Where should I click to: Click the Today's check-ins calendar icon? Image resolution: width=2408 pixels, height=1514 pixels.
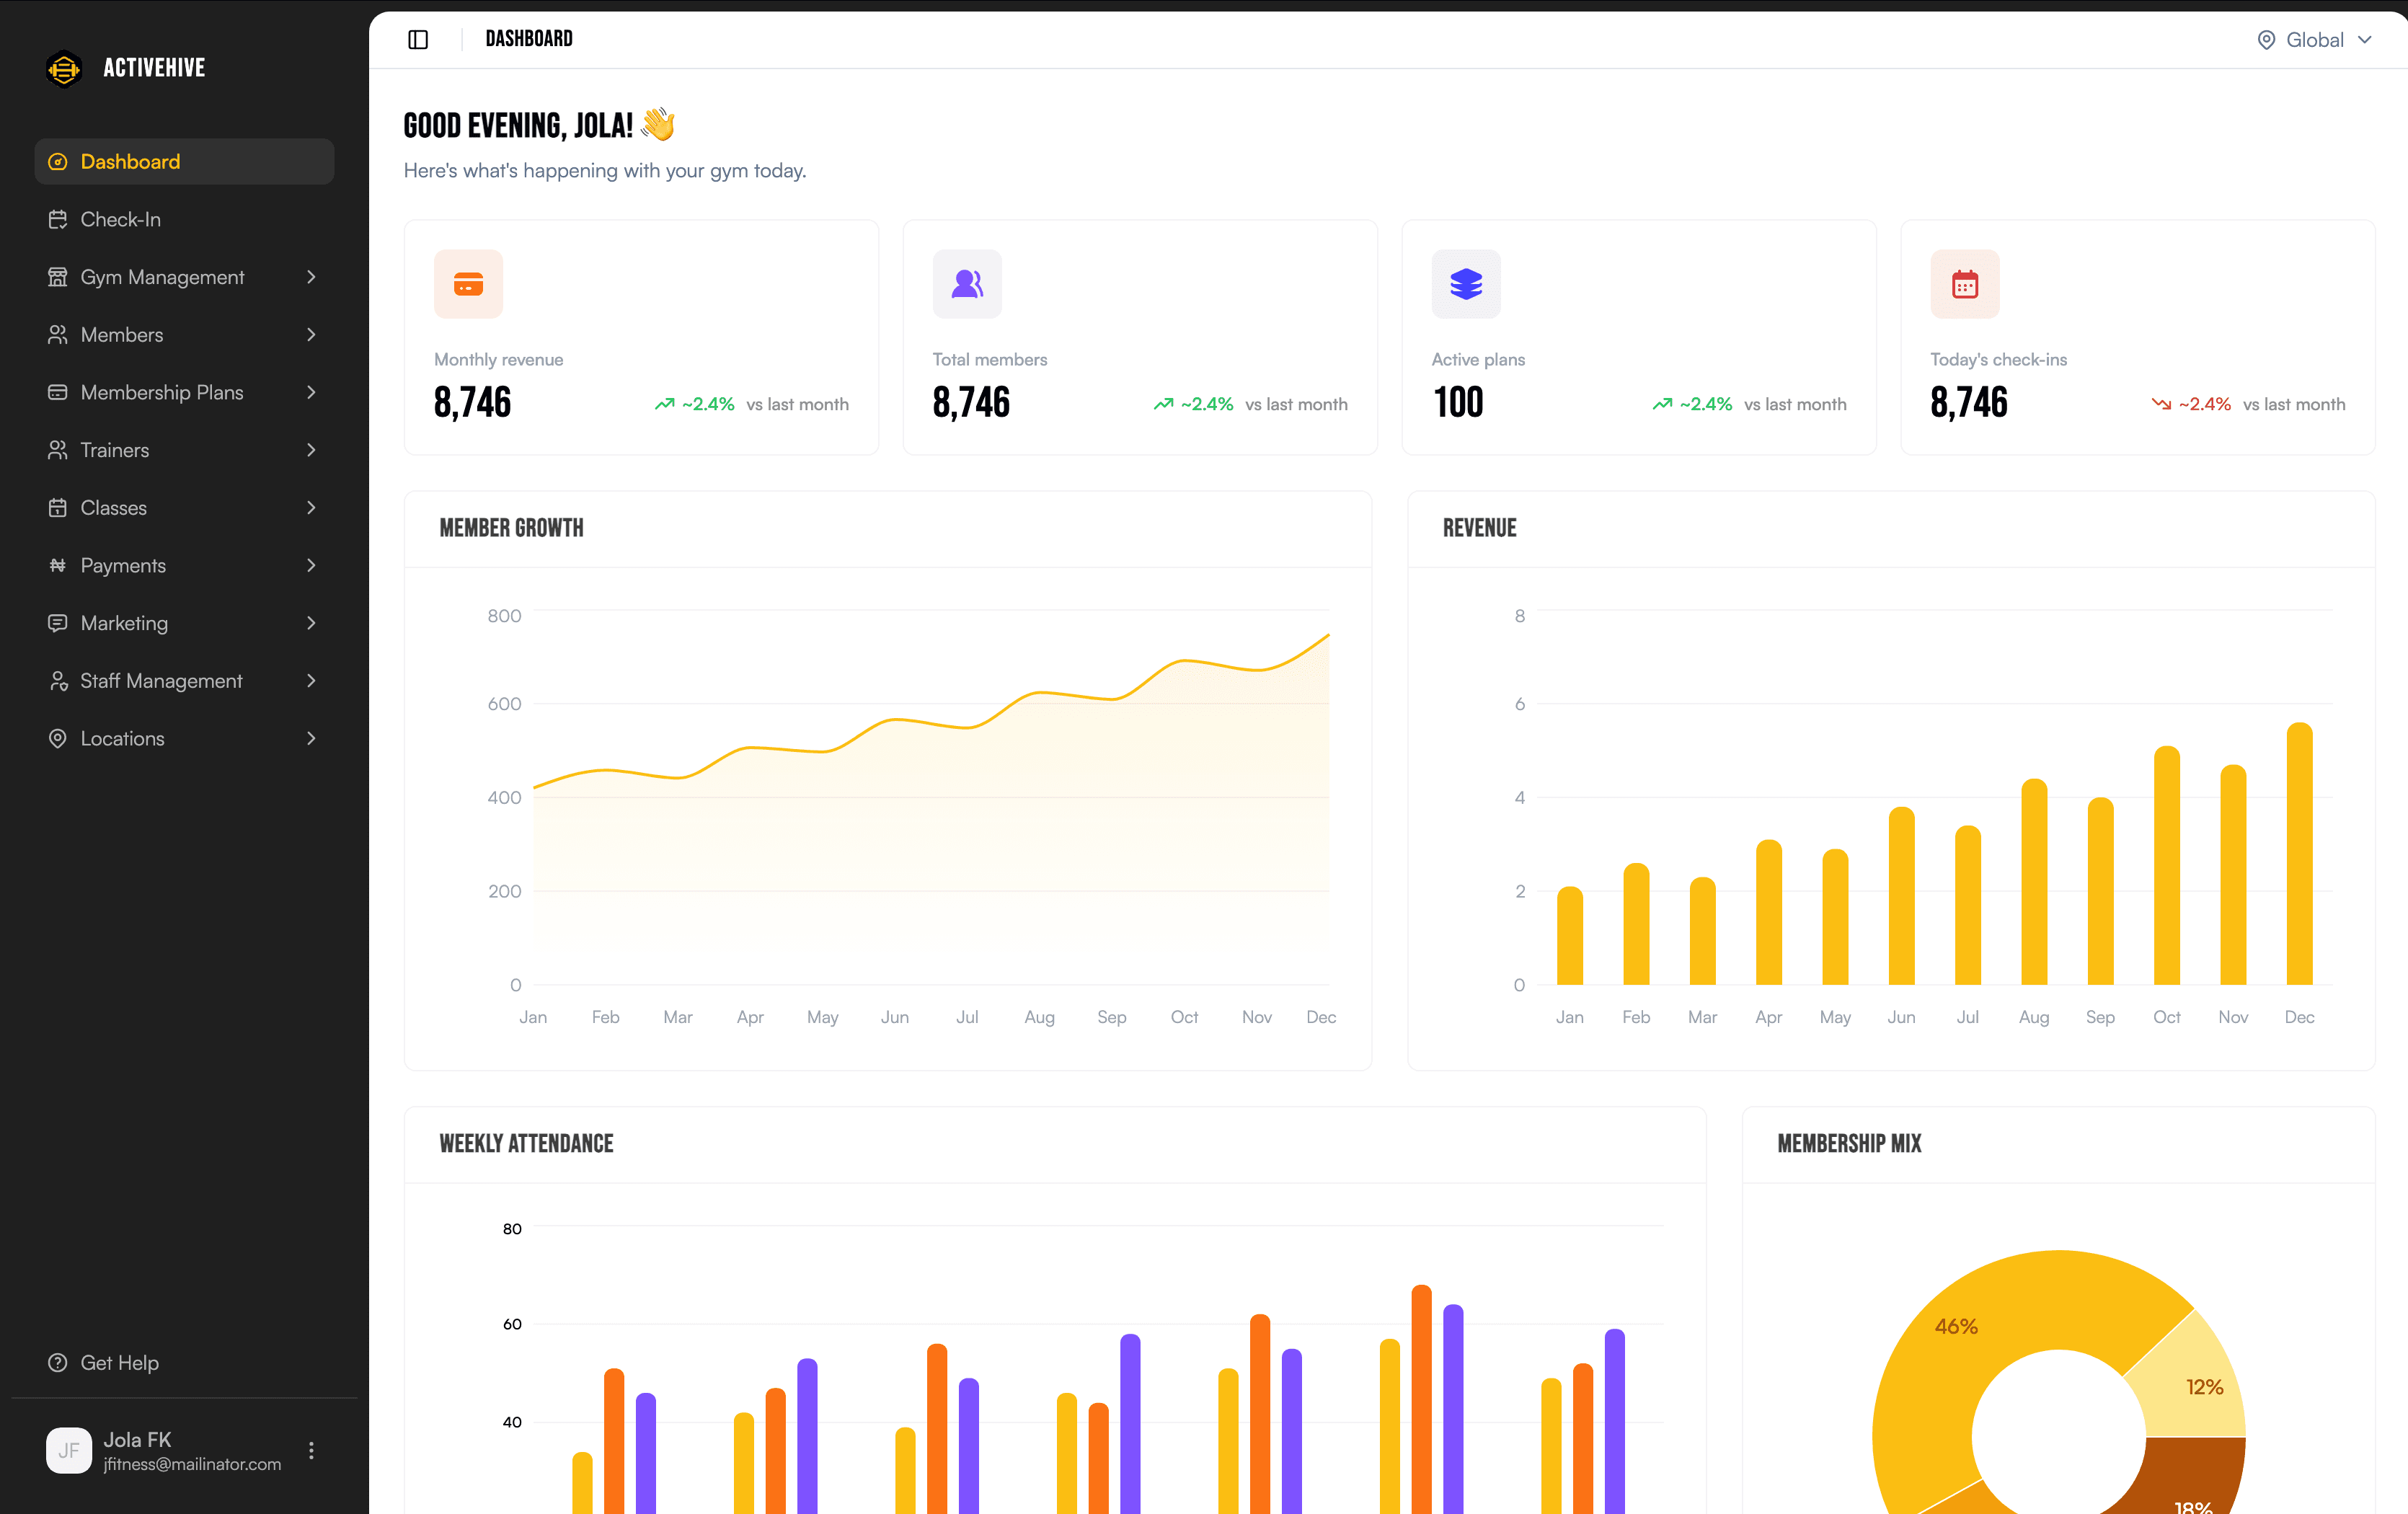tap(1965, 284)
